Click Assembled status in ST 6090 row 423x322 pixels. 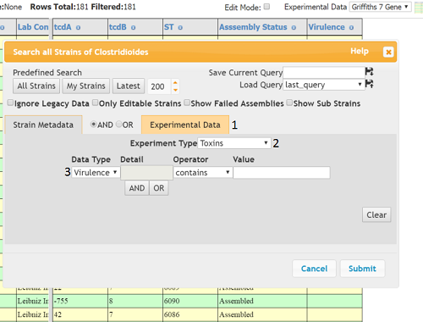pyautogui.click(x=262, y=301)
